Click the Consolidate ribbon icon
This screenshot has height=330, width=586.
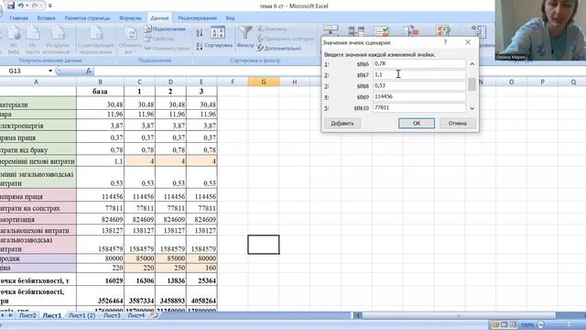[x=411, y=30]
